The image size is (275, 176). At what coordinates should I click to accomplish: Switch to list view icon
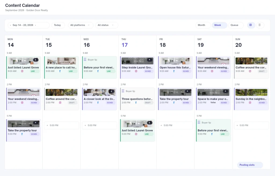pyautogui.click(x=260, y=25)
